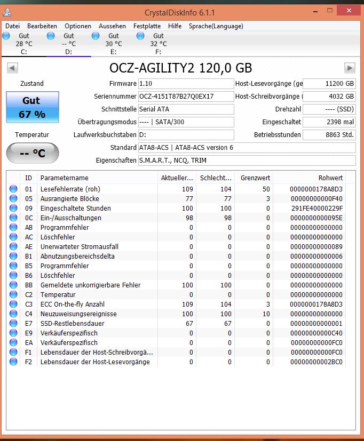Viewport: 364px width, 441px height.
Task: Click the Parametername column header
Action: click(97, 178)
